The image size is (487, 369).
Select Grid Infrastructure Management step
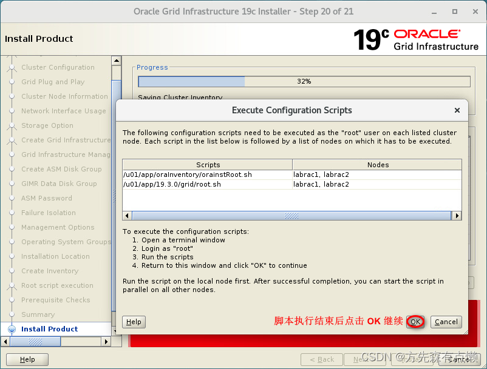(66, 155)
